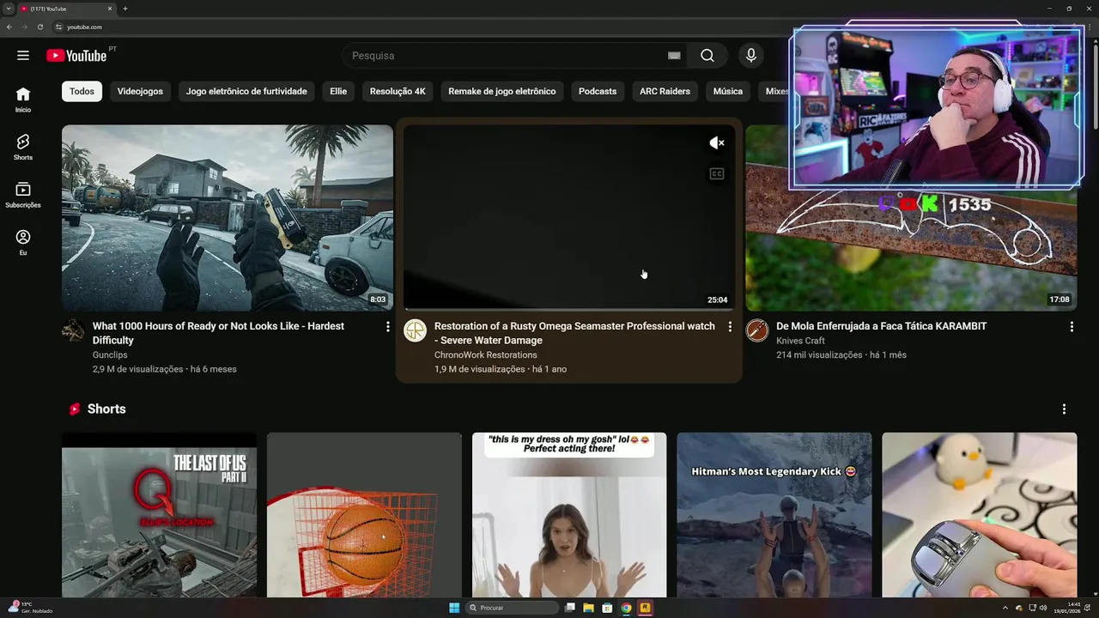Select the ARC Raiders filter chip

tap(665, 91)
